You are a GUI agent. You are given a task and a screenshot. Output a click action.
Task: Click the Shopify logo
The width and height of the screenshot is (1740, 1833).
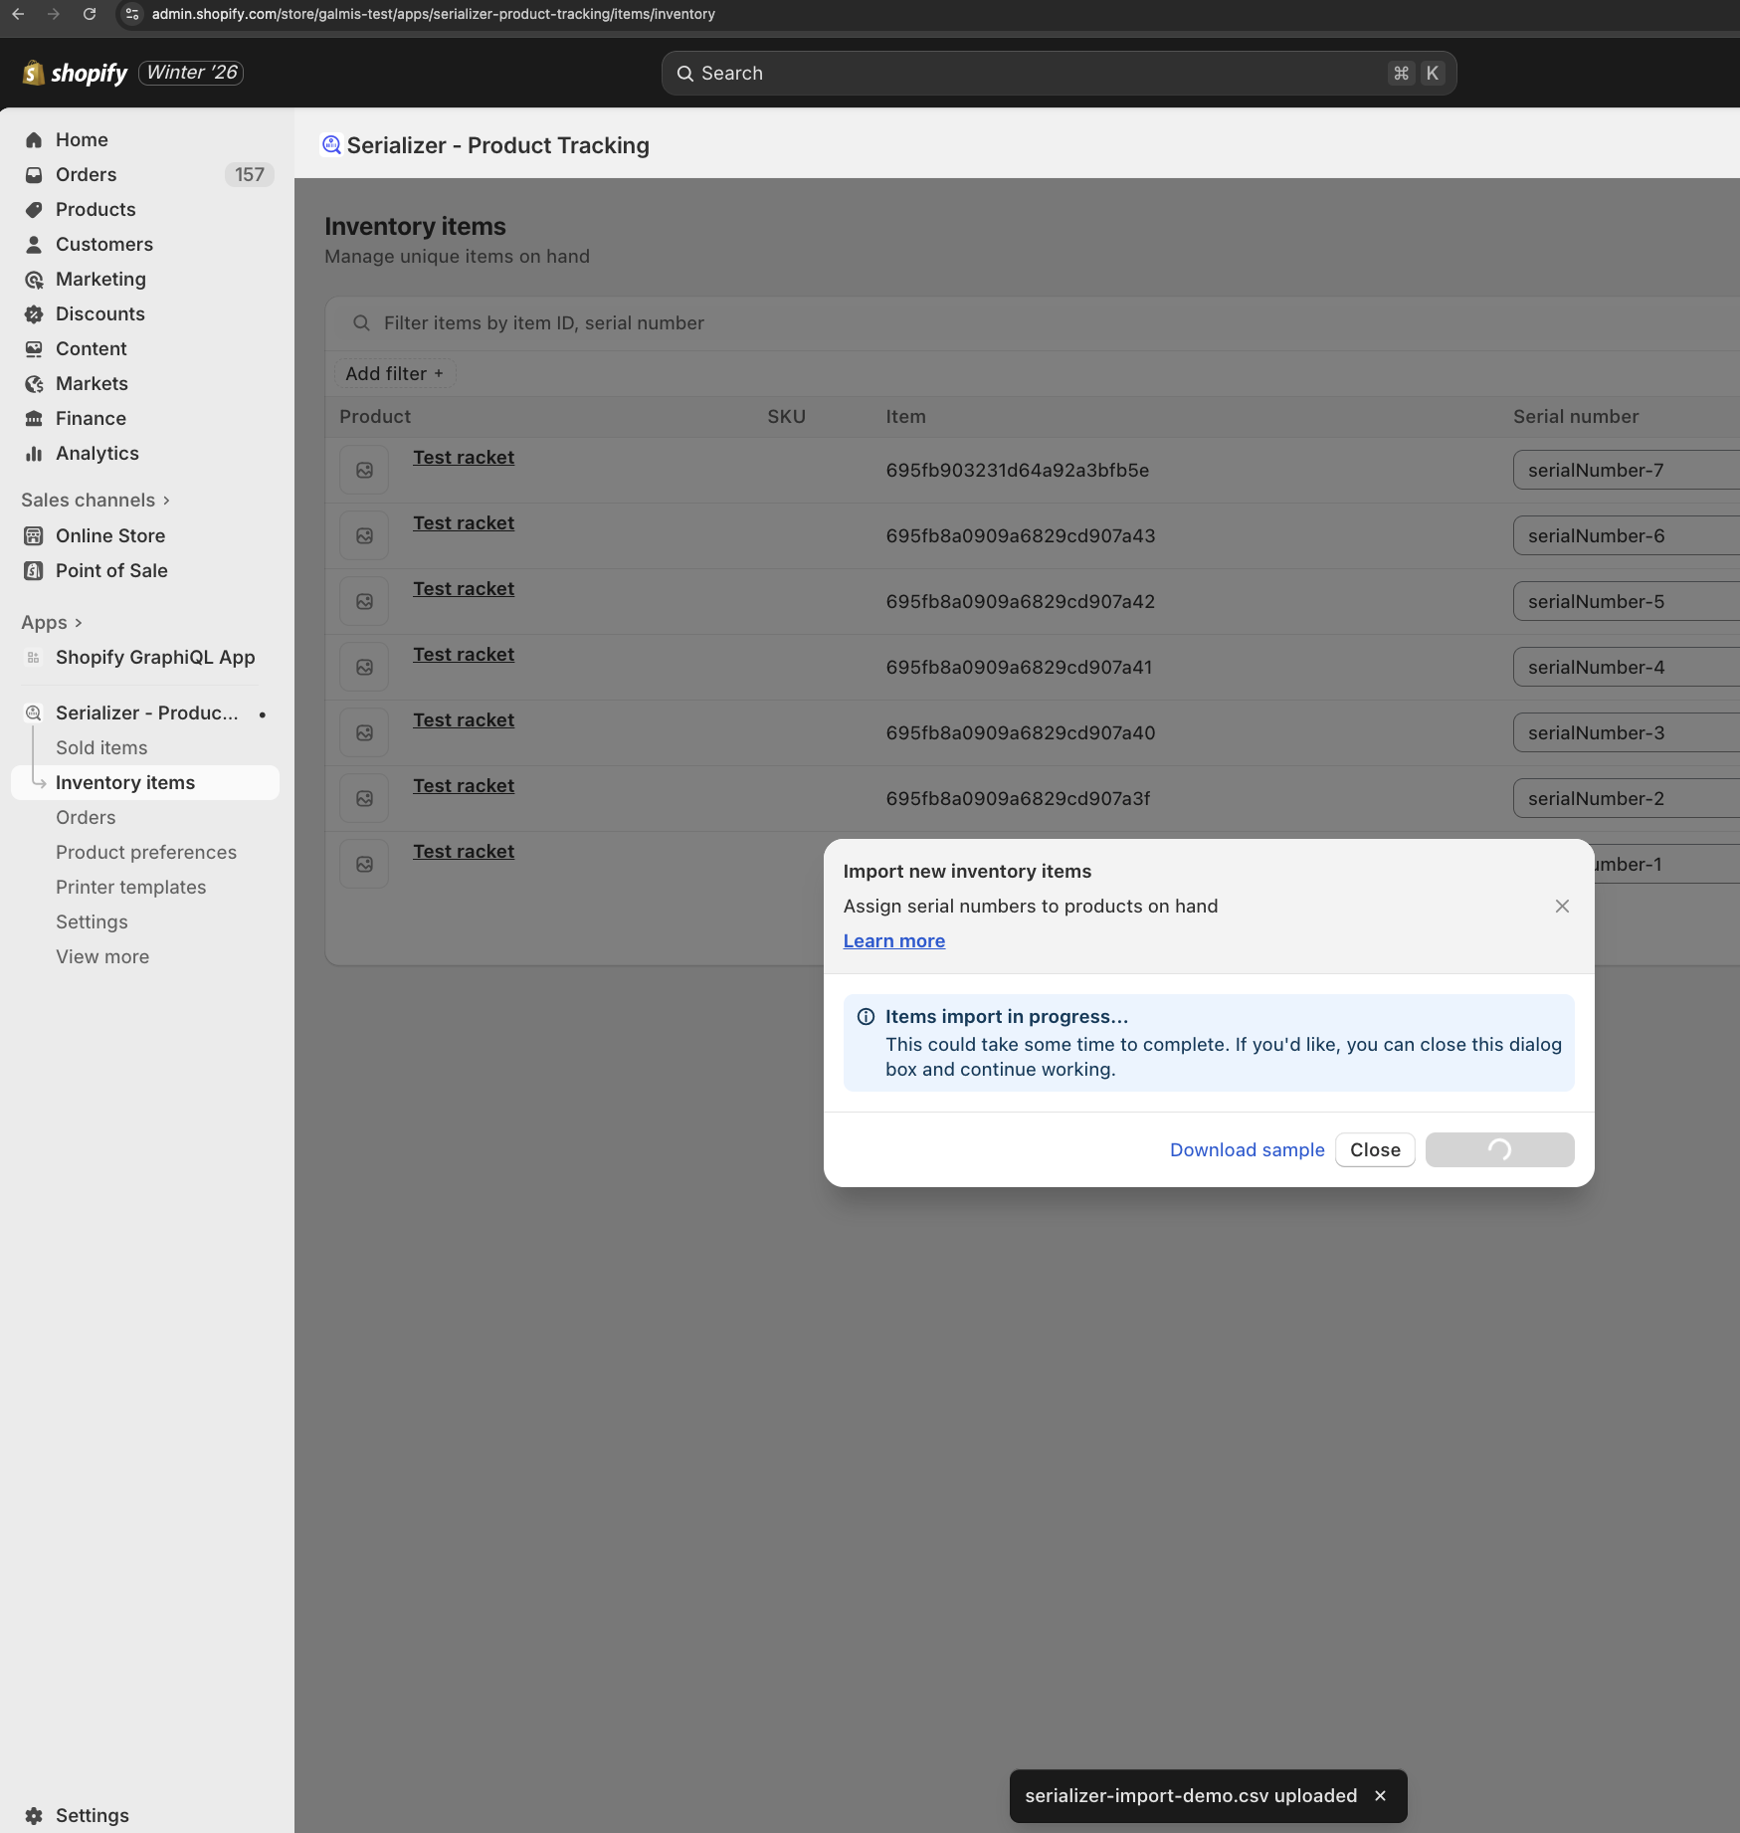click(x=76, y=74)
